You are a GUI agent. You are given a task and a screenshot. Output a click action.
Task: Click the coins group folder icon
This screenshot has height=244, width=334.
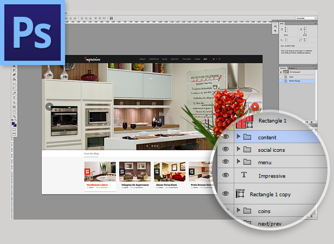point(247,211)
